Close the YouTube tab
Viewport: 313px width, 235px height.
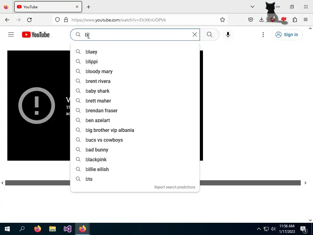(x=77, y=7)
